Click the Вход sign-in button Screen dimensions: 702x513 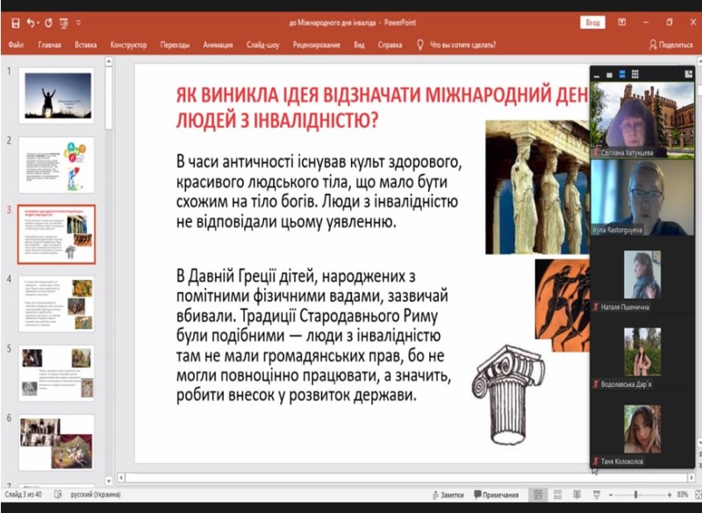click(593, 23)
